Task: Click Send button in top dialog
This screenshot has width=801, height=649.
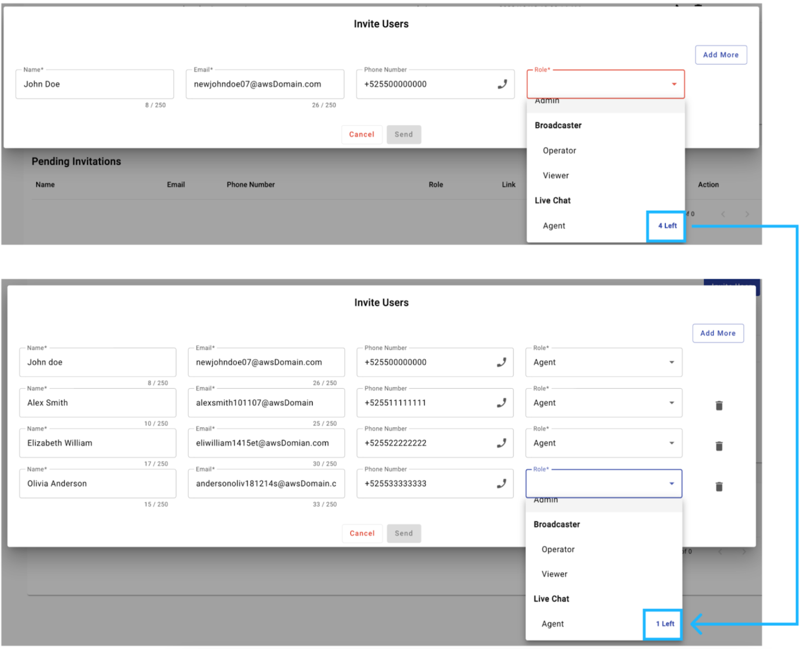Action: [403, 134]
